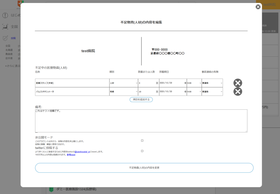
Task: Click the 医療スタッフ(手術) name field
Action: pos(72,83)
